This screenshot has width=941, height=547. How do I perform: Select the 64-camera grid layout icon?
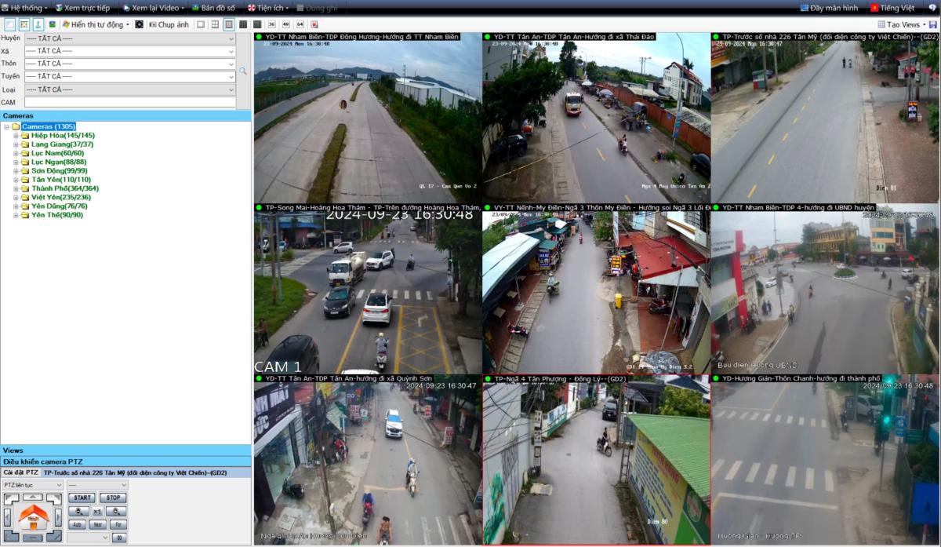coord(300,25)
